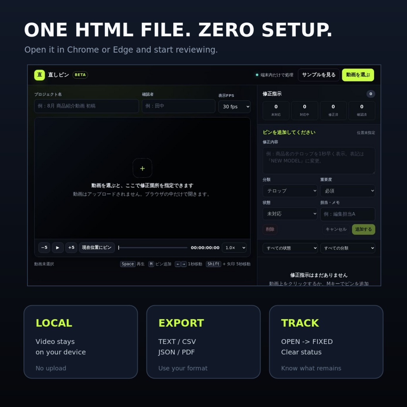Click the video seek slider track

(x=153, y=248)
